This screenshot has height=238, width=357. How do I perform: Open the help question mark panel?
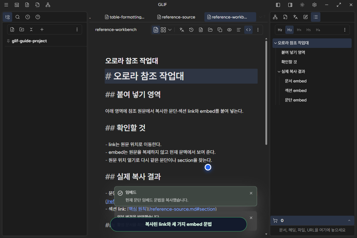click(38, 17)
